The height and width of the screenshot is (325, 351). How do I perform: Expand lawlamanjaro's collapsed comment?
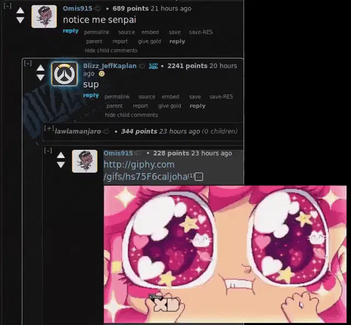tap(49, 128)
